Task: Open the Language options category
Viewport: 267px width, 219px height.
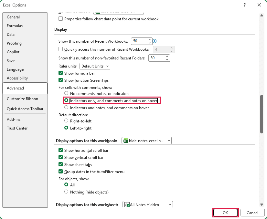Action: coord(25,69)
